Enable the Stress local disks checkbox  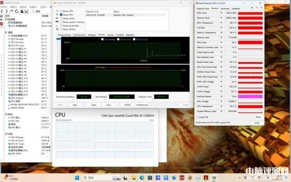61,25
